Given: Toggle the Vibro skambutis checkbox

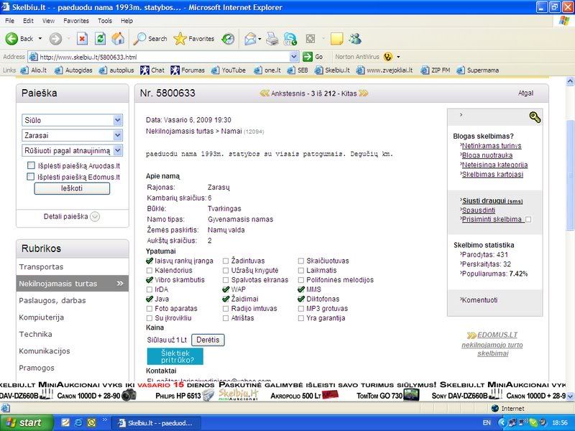Looking at the screenshot, I should (149, 280).
